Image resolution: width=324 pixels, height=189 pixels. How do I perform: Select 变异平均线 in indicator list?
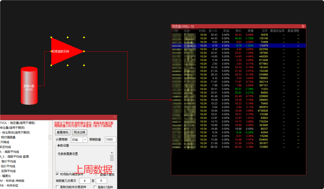pos(8,171)
